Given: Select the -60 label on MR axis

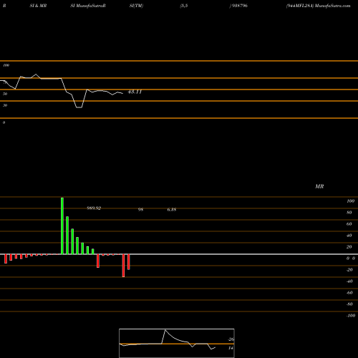Looking at the screenshot, I should [349, 293].
